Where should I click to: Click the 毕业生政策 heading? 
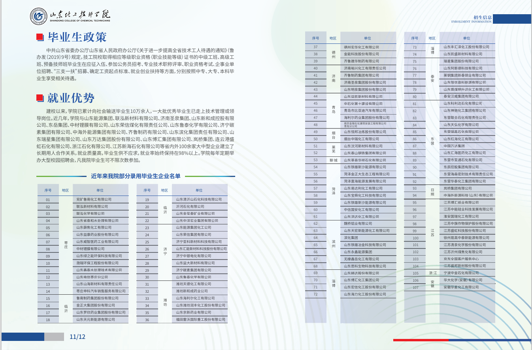coord(77,37)
